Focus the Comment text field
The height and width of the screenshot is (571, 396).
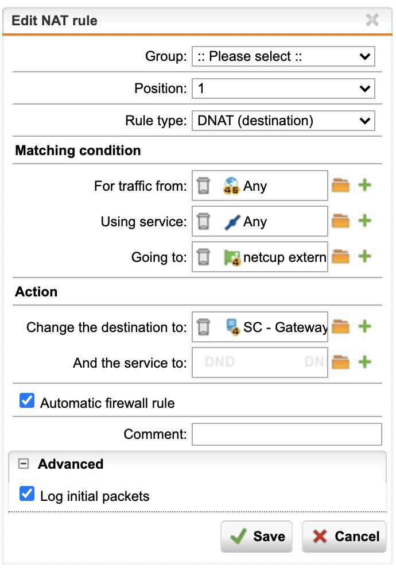click(287, 434)
